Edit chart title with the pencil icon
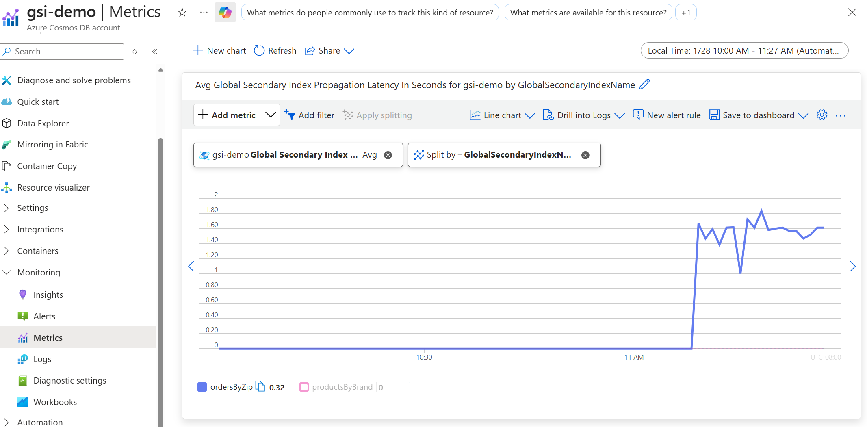867x427 pixels. (x=644, y=85)
